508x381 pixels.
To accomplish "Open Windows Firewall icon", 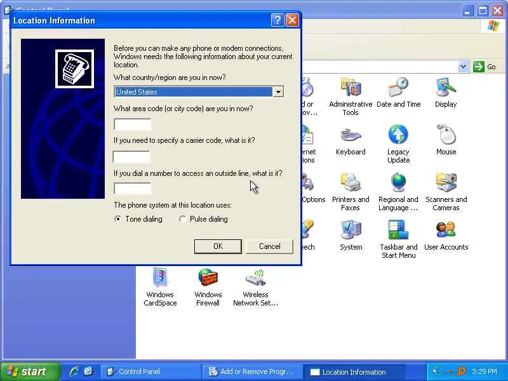I will coord(208,287).
